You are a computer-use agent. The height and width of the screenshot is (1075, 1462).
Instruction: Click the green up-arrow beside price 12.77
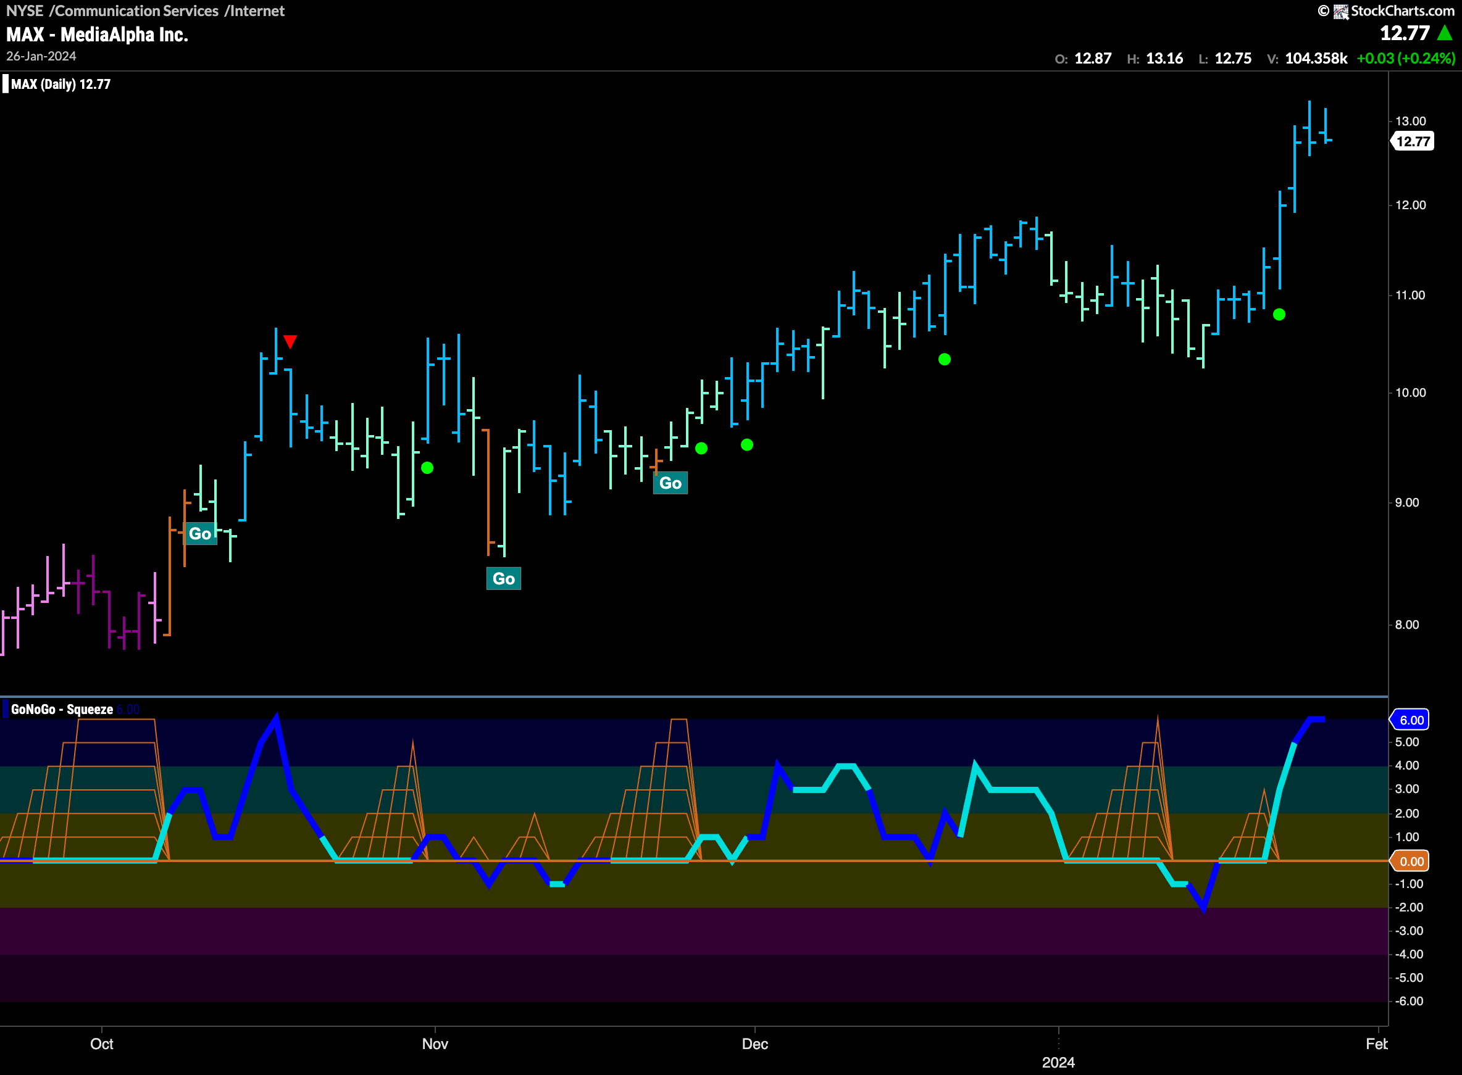pos(1445,33)
